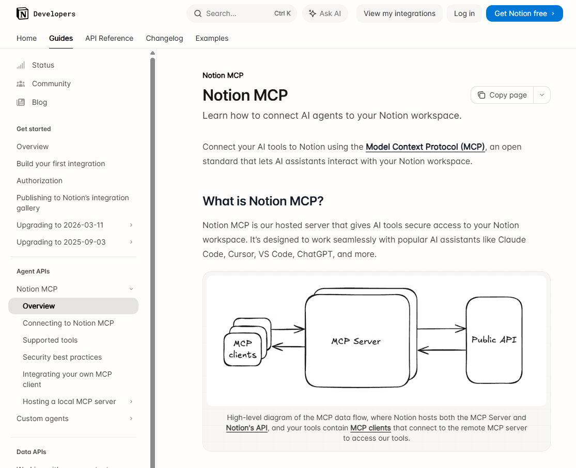576x468 pixels.
Task: Switch to the API Reference tab
Action: click(109, 38)
